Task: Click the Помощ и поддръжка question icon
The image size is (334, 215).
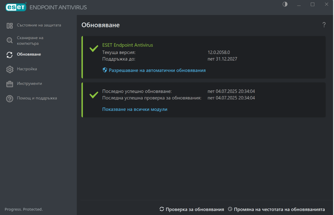Action: pyautogui.click(x=10, y=99)
